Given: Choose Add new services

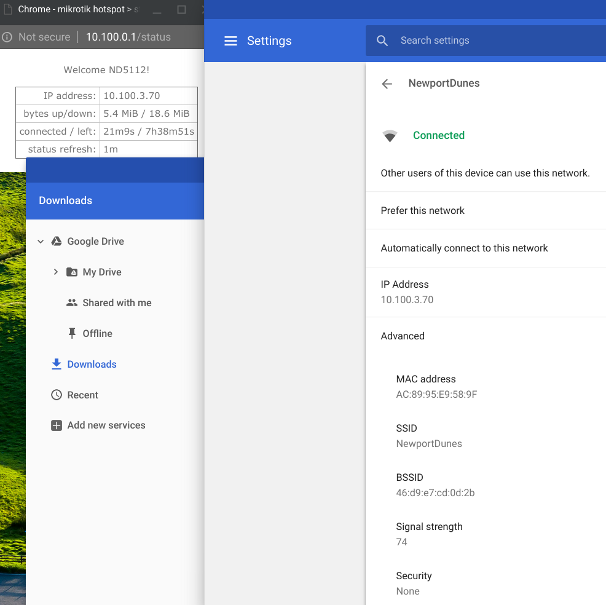Looking at the screenshot, I should [106, 425].
